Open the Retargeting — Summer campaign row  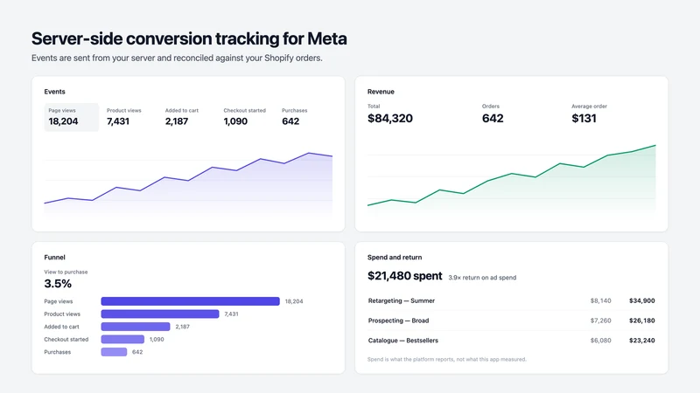coord(512,300)
